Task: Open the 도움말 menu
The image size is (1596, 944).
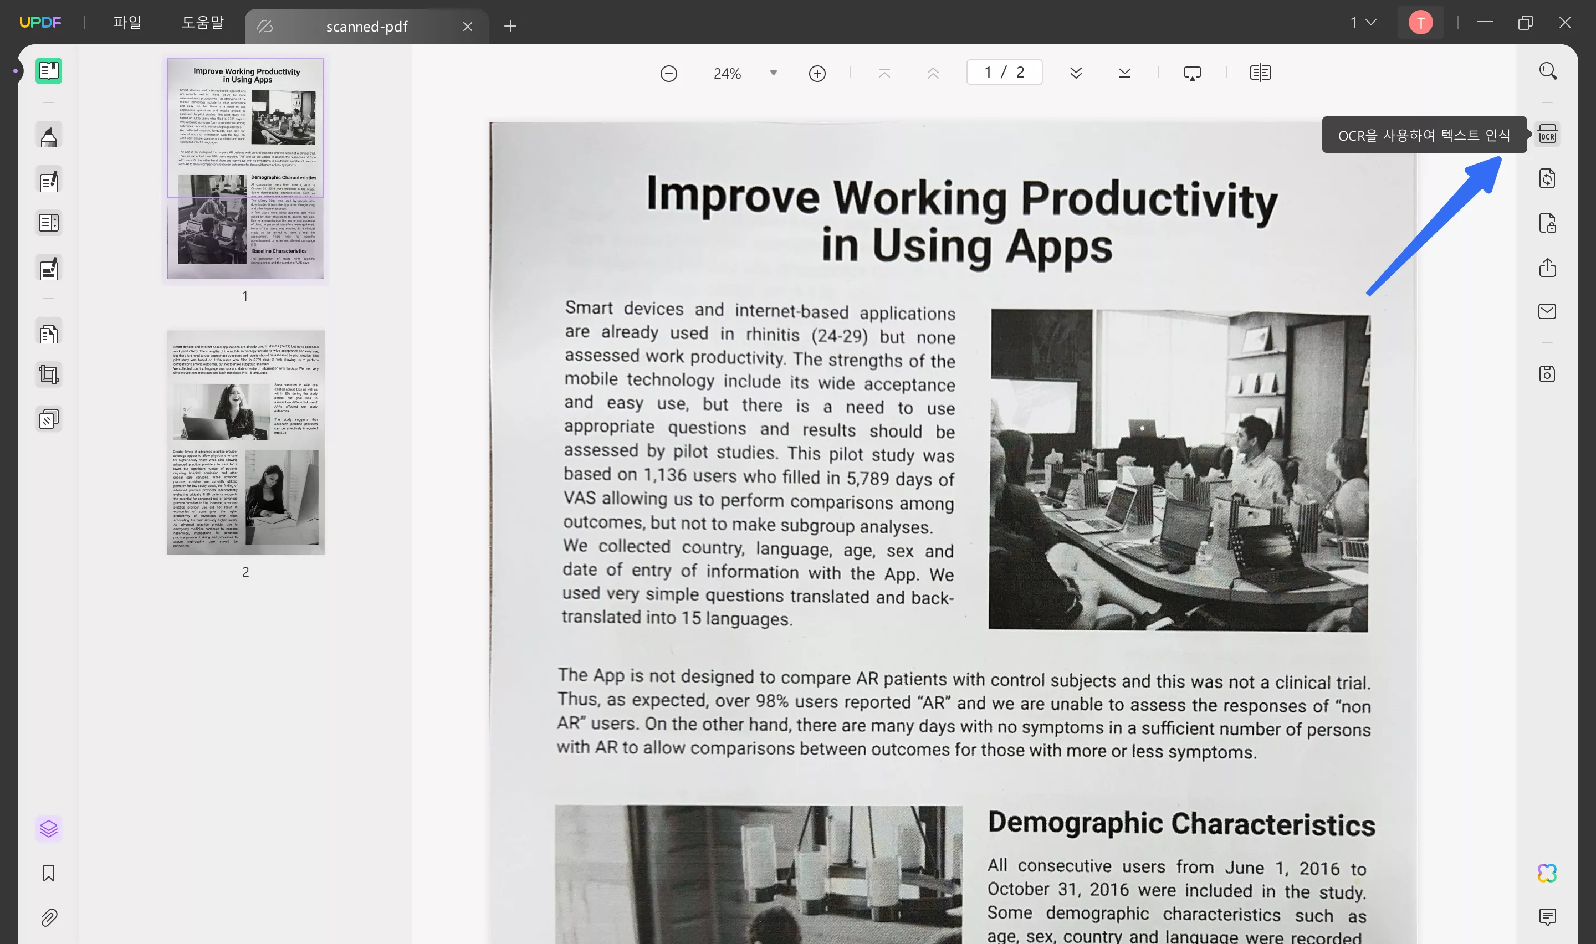Action: tap(202, 23)
